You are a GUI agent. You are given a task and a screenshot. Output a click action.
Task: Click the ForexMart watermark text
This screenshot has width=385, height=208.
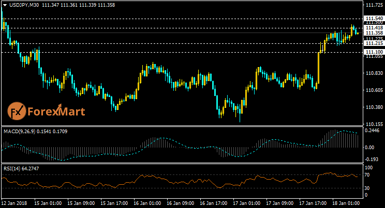pyautogui.click(x=56, y=111)
